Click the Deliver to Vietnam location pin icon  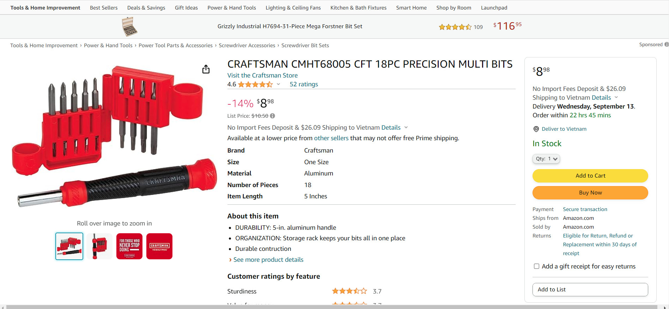click(x=536, y=129)
